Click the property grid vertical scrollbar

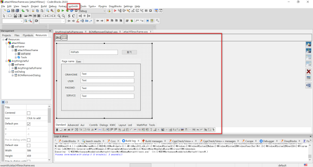tap(49, 133)
